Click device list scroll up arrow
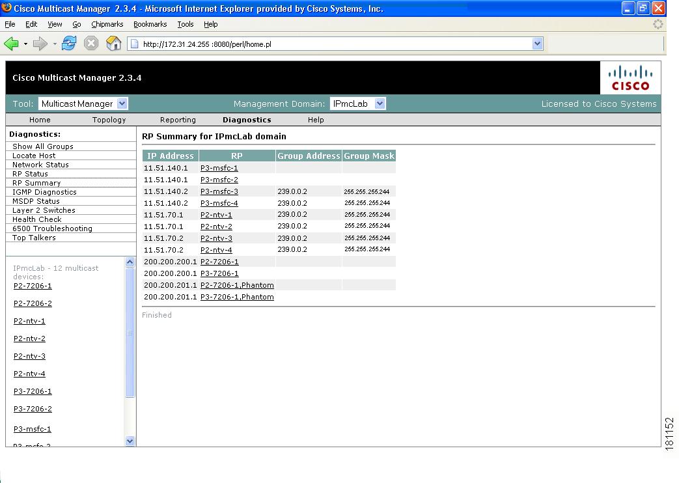Image resolution: width=679 pixels, height=483 pixels. pyautogui.click(x=130, y=262)
